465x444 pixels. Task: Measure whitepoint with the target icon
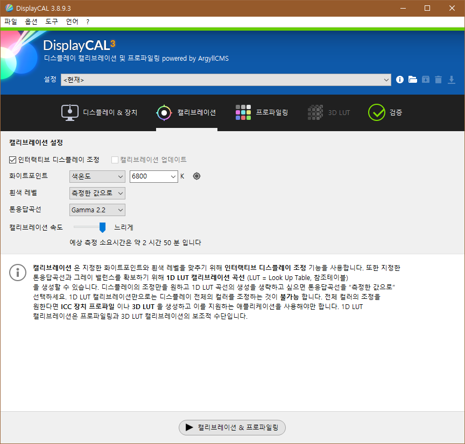pos(196,176)
